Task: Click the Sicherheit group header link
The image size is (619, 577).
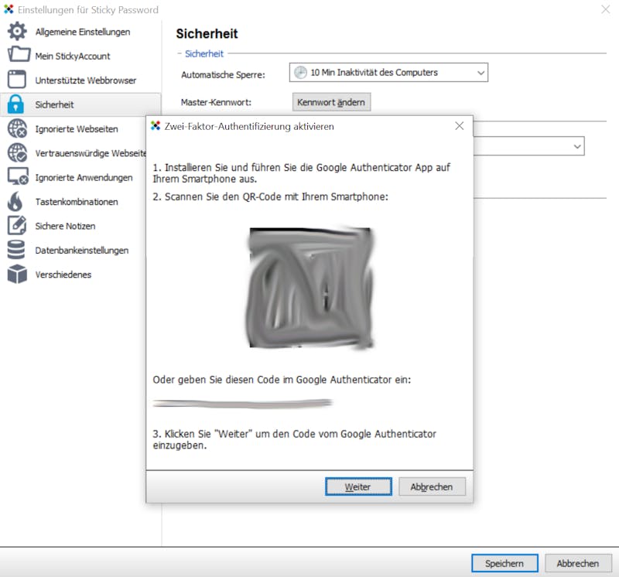Action: [x=204, y=53]
